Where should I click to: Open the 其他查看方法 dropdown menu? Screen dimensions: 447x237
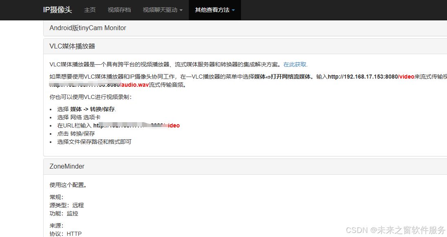[x=215, y=10]
